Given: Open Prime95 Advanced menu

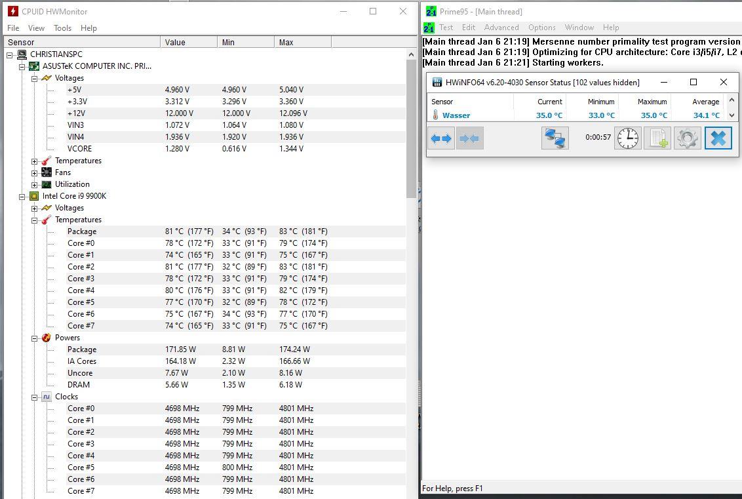Looking at the screenshot, I should [x=501, y=28].
